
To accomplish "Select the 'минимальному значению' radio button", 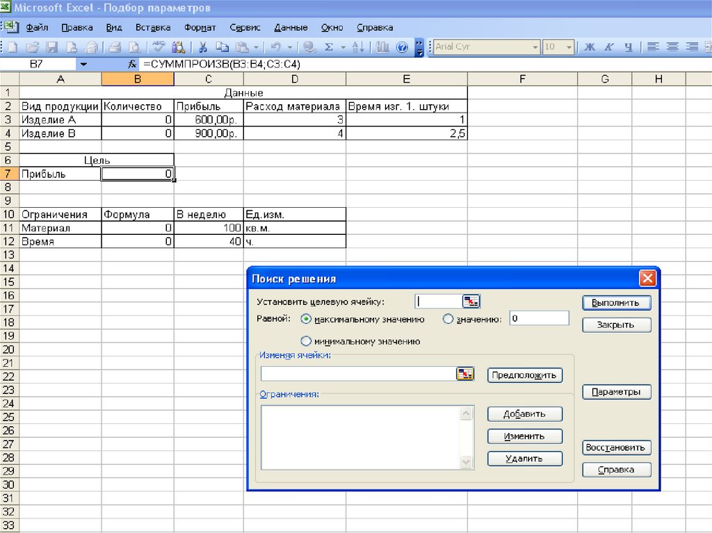I will 307,341.
